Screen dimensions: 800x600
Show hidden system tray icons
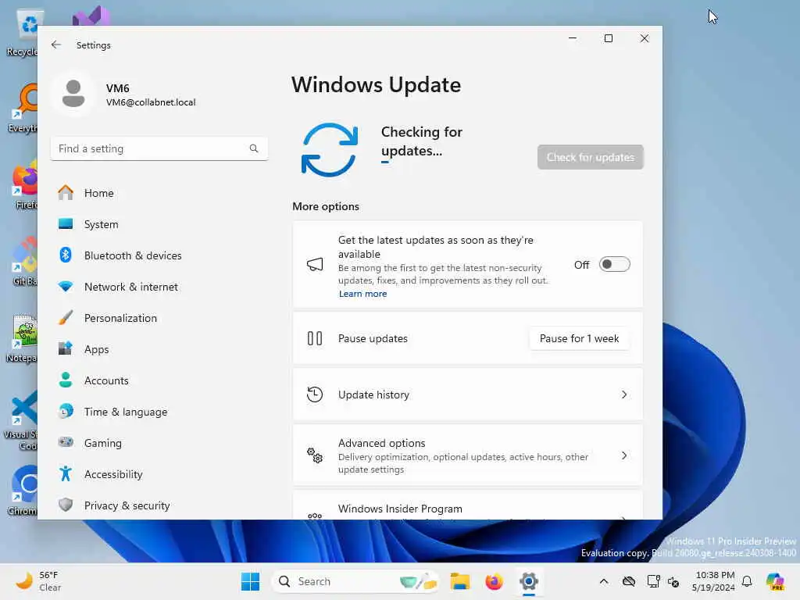click(604, 581)
